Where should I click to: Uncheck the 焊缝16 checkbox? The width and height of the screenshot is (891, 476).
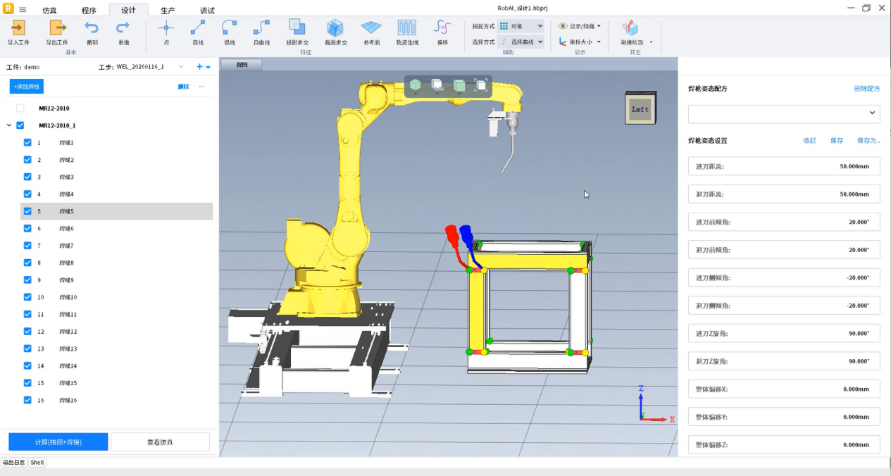tap(27, 400)
